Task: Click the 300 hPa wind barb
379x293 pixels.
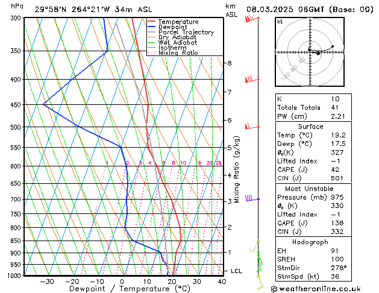Action: tap(252, 18)
